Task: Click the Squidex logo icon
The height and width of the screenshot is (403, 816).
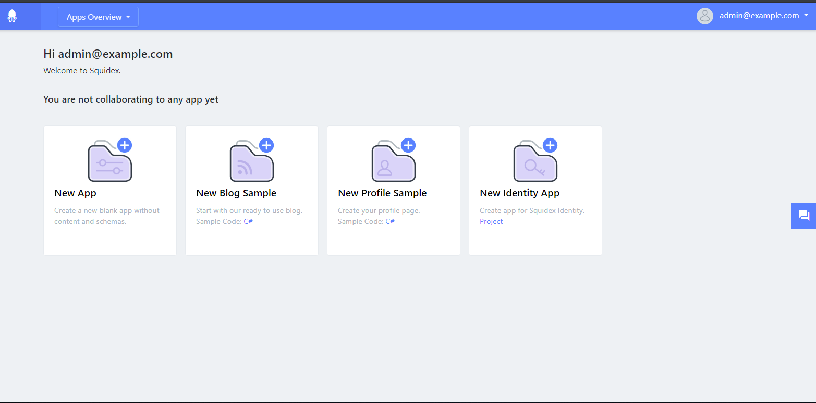Action: pos(12,16)
